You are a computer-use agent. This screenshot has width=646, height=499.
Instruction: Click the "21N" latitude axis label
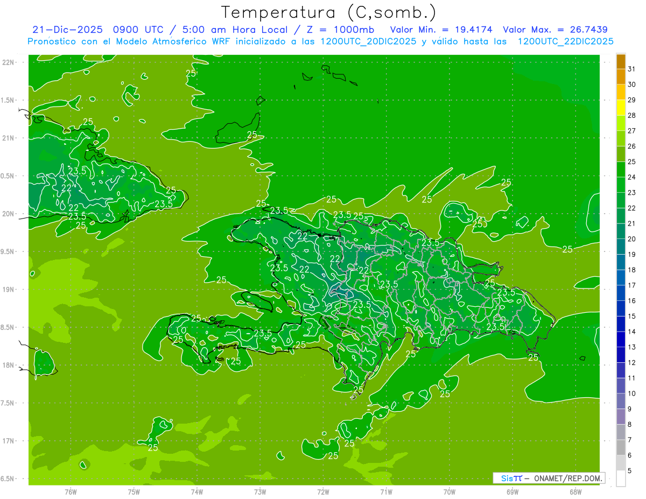(x=9, y=138)
